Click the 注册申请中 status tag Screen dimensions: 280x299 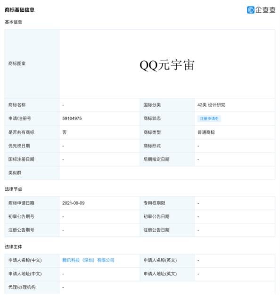click(209, 119)
